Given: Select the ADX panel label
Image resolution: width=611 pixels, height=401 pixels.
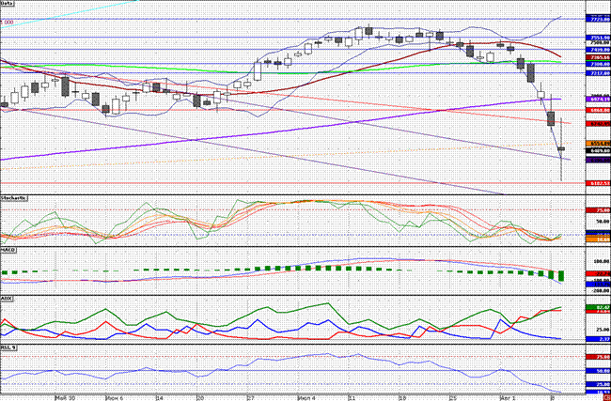Looking at the screenshot, I should click(x=6, y=298).
